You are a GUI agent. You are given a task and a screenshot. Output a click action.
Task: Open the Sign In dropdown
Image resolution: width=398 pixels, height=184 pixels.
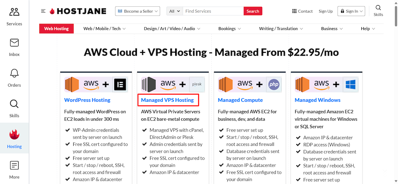[x=351, y=11]
